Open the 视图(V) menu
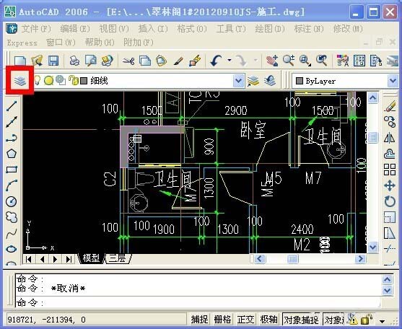 point(114,29)
